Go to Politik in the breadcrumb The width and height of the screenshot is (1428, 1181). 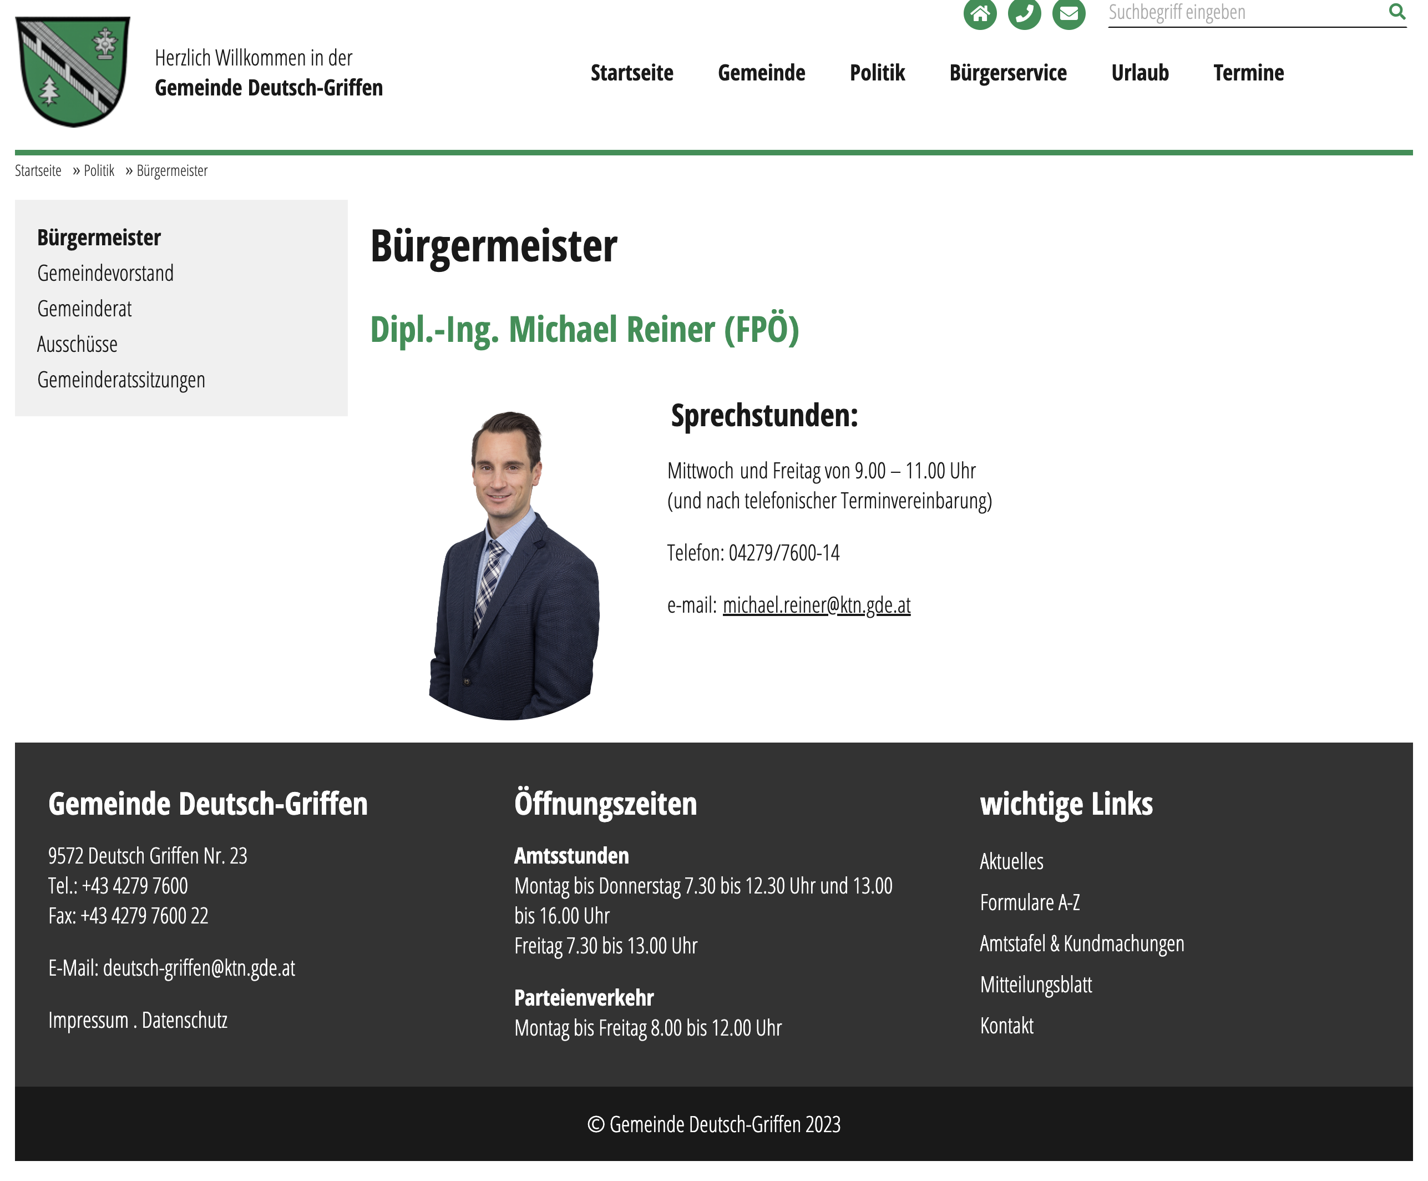click(x=99, y=171)
